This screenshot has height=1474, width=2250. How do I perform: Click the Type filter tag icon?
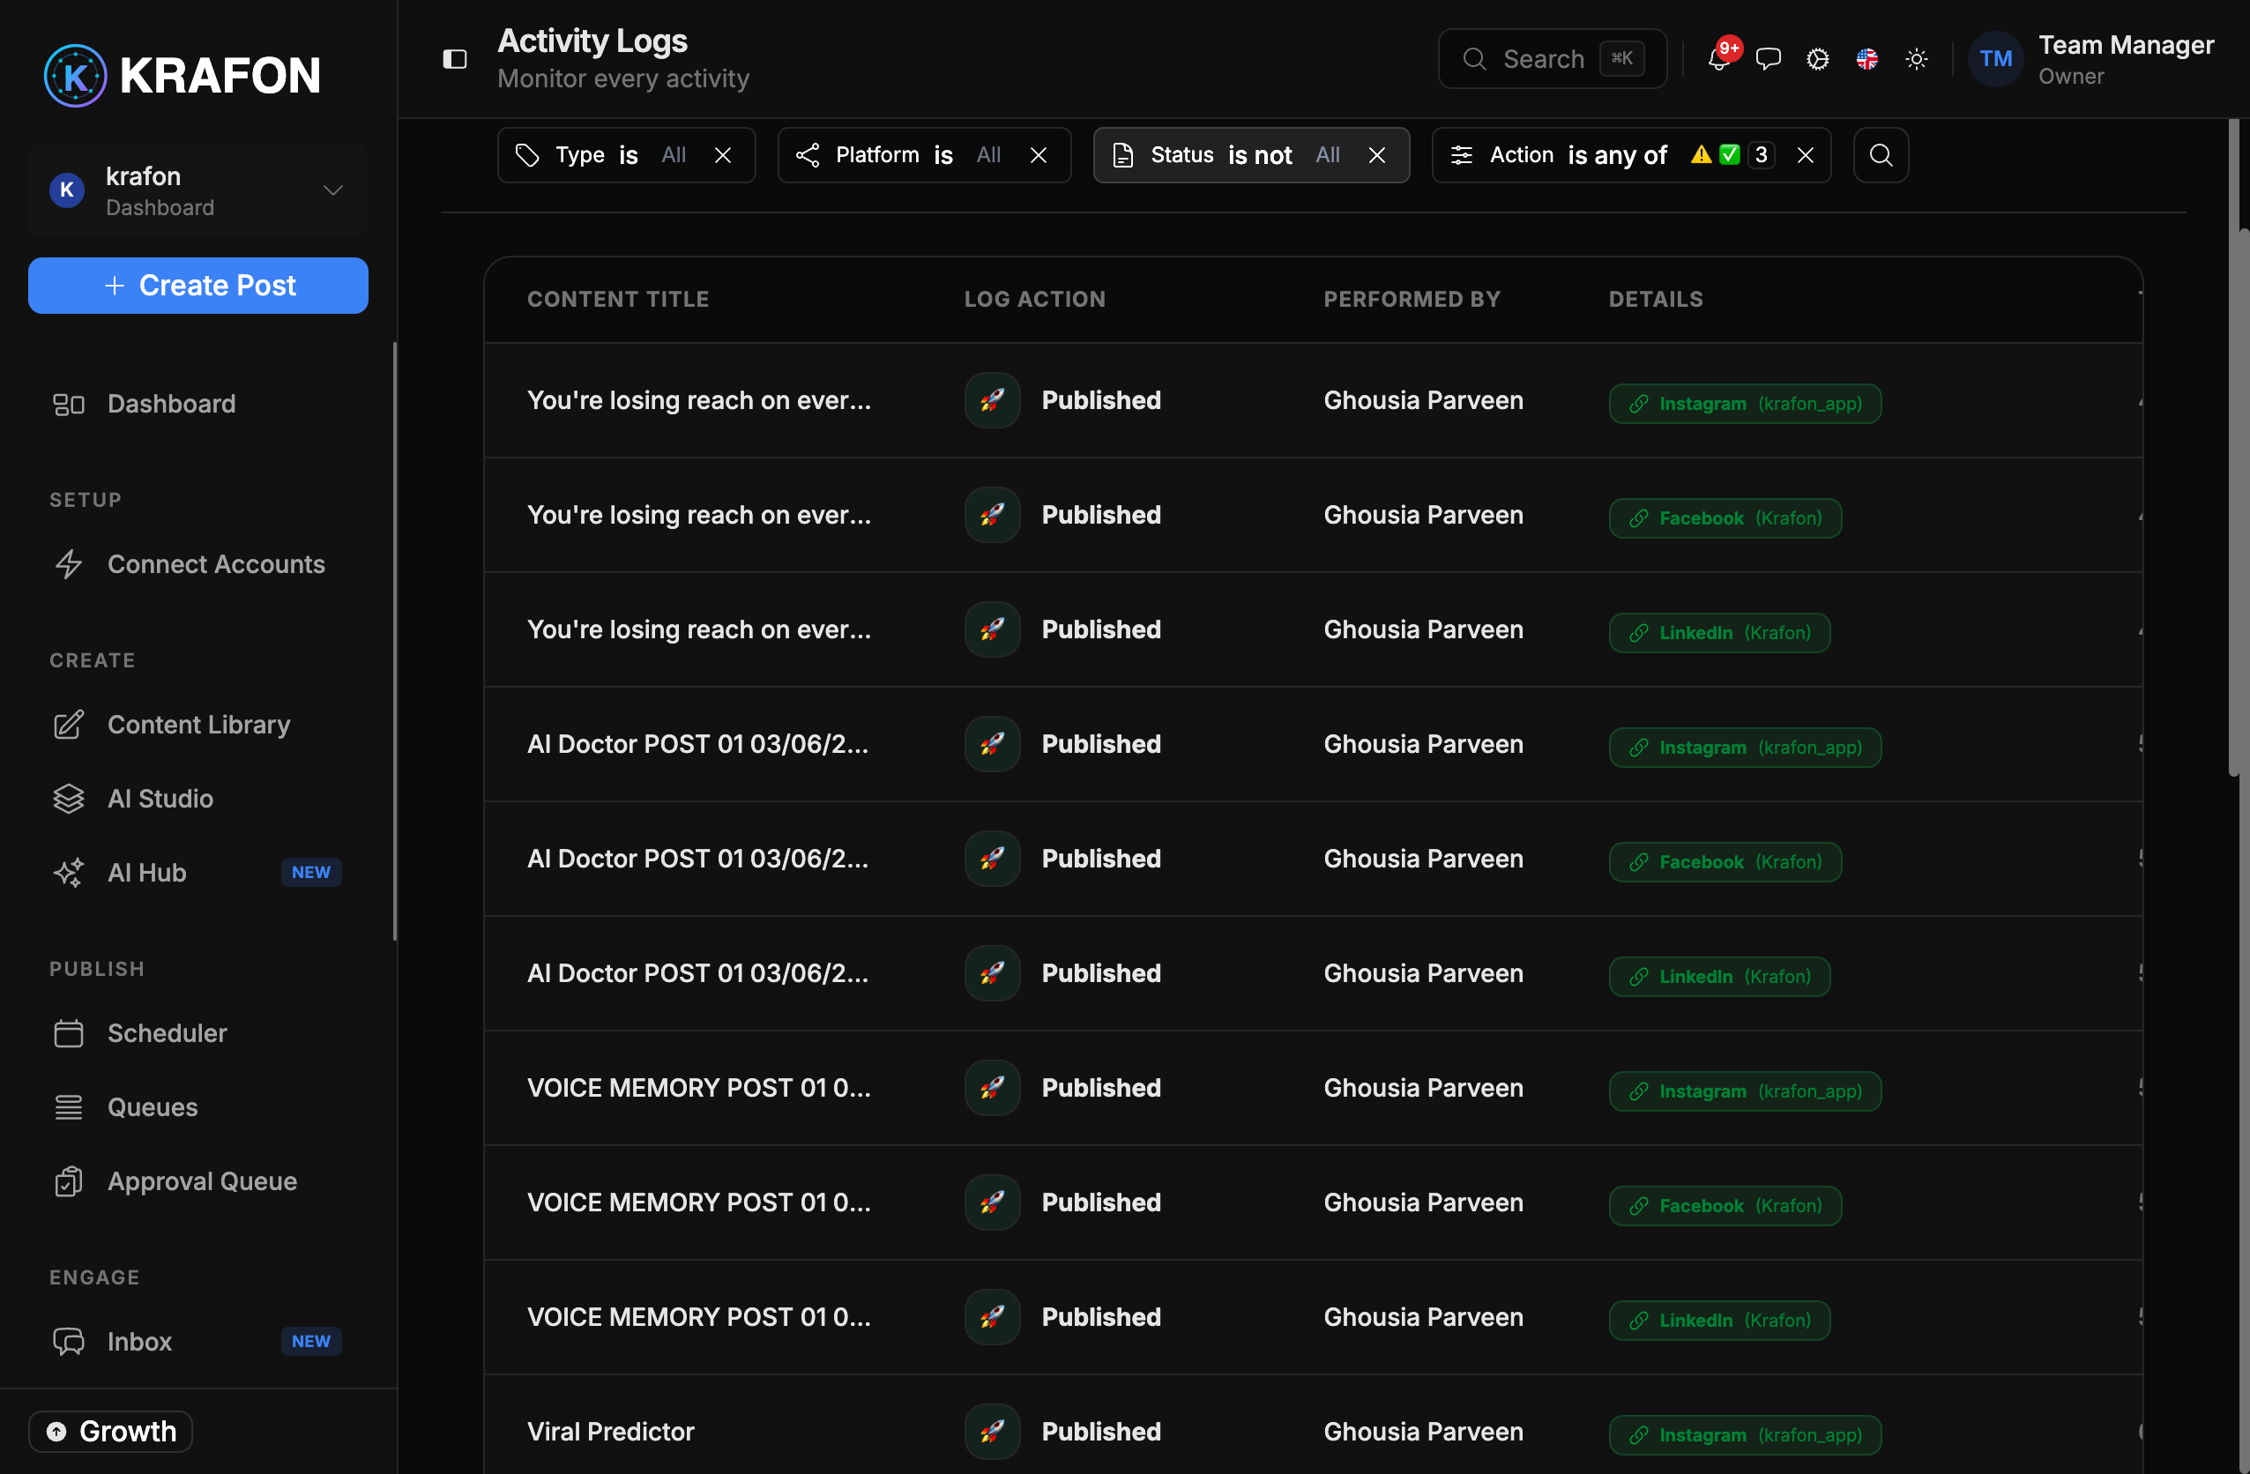point(527,155)
